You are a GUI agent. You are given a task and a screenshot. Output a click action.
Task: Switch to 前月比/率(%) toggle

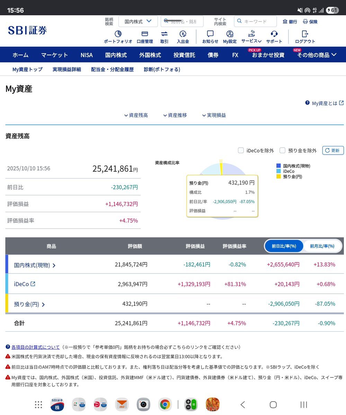click(x=322, y=246)
